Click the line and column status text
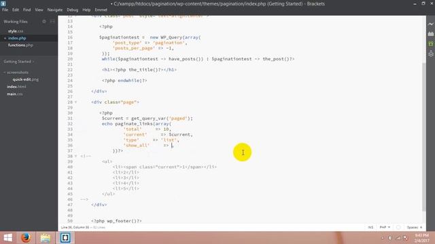The image size is (435, 244). [75, 227]
